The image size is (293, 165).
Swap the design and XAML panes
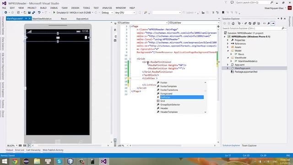(115, 30)
